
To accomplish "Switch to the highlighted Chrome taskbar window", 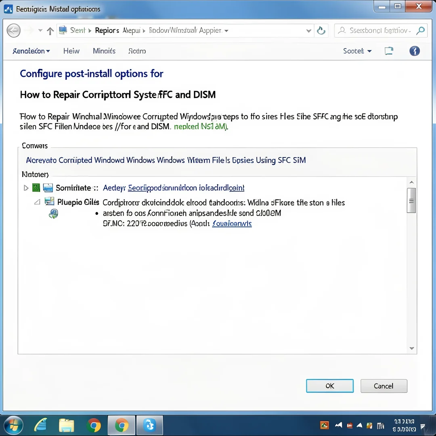I will (x=122, y=426).
